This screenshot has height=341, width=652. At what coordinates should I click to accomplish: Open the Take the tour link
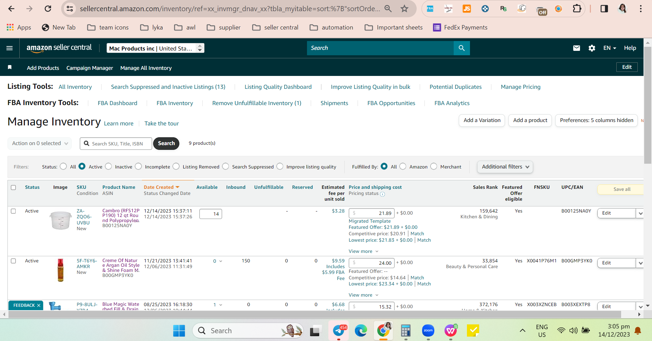point(162,123)
